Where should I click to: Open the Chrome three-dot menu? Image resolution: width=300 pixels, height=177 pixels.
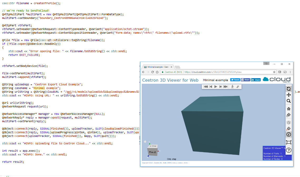(x=290, y=72)
